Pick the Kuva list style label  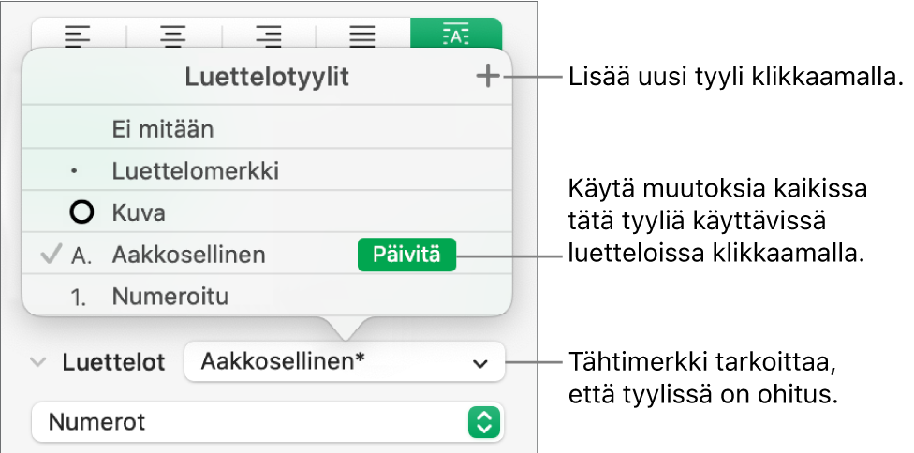139,212
